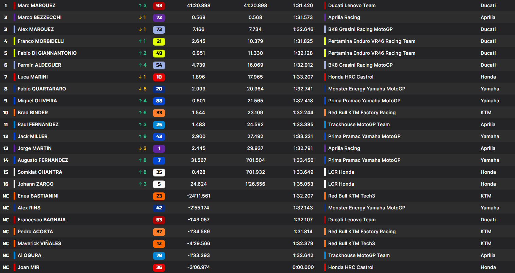Click the green up arrow beside Jack Miller

(140, 136)
